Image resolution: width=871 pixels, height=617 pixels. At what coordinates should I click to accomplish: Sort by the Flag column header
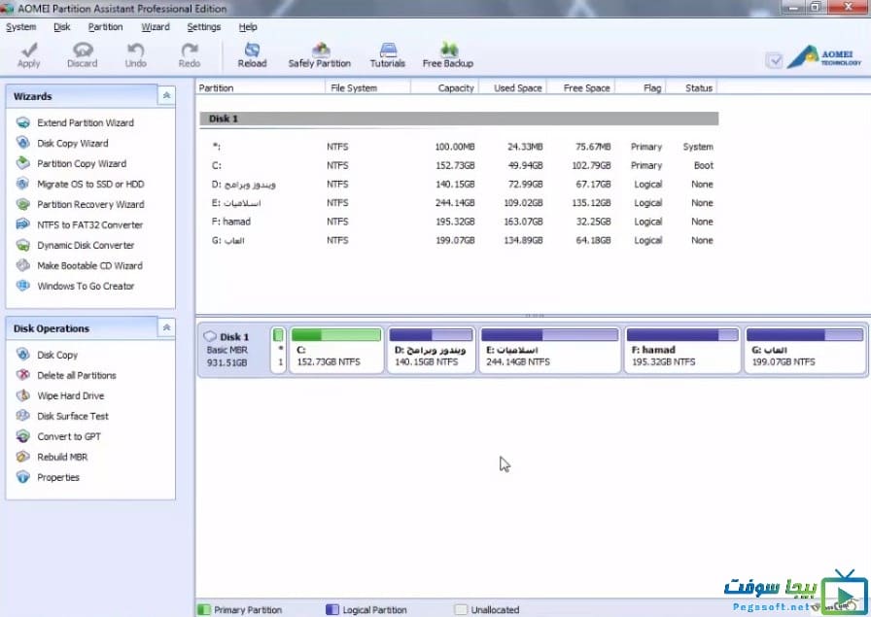641,87
